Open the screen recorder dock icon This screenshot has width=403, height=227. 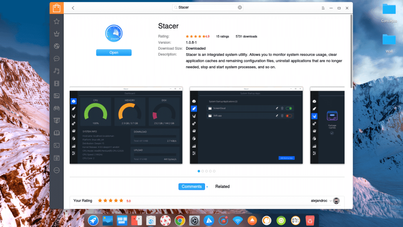[x=223, y=221]
